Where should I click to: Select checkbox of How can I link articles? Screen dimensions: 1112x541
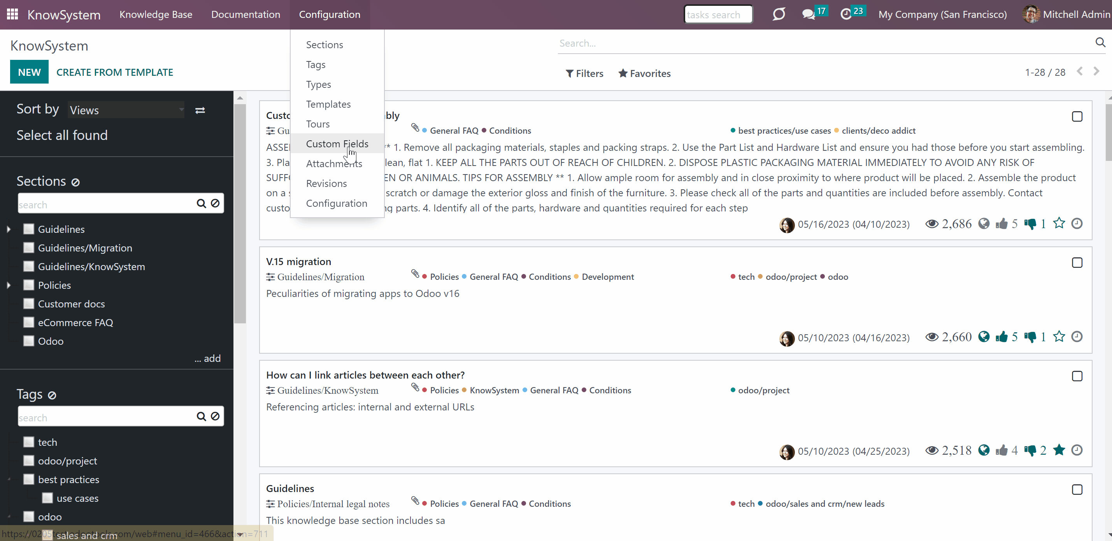point(1077,376)
